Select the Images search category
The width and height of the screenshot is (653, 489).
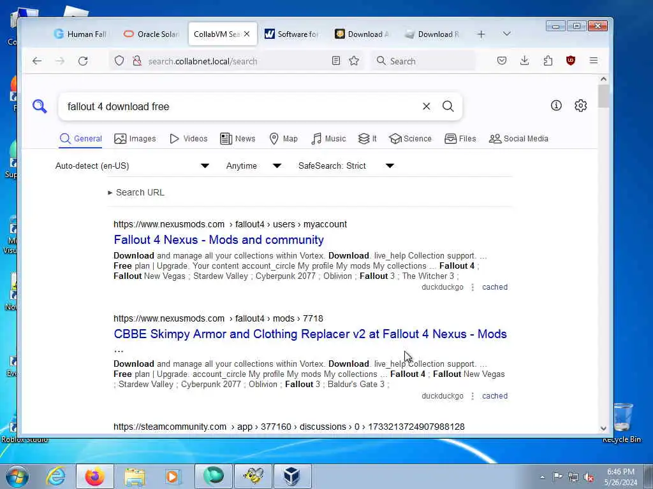coord(135,139)
